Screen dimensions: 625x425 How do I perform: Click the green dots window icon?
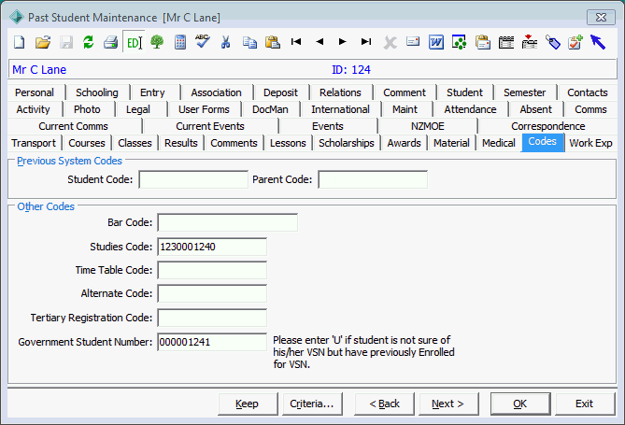[x=460, y=42]
